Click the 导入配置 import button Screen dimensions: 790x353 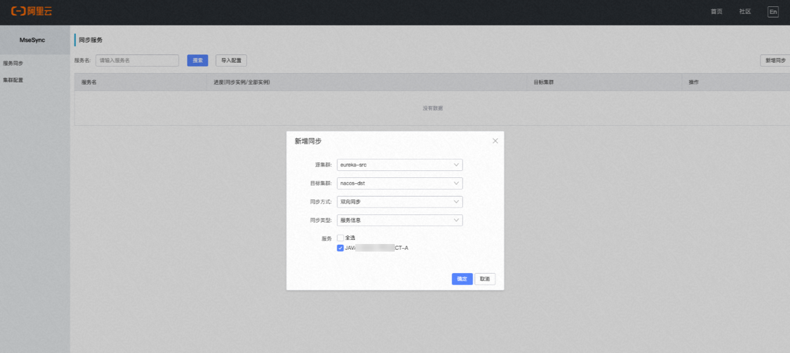click(230, 60)
